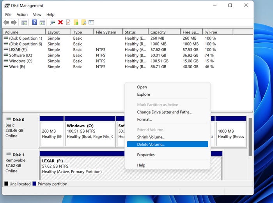
Task: Sort by the Capacity column header
Action: (x=164, y=32)
